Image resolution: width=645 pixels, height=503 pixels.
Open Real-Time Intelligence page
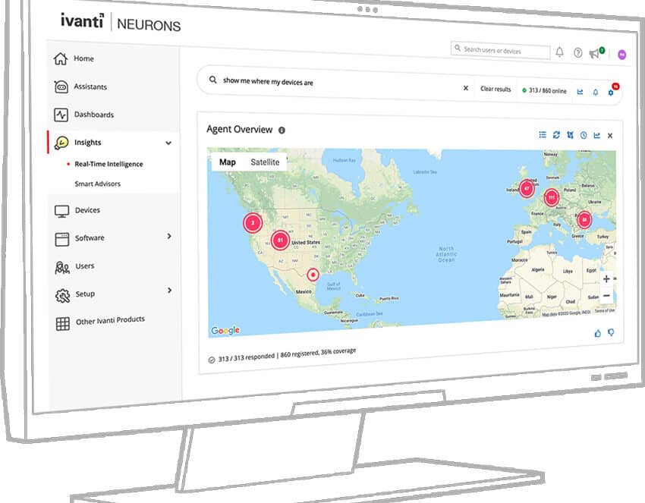(x=109, y=164)
